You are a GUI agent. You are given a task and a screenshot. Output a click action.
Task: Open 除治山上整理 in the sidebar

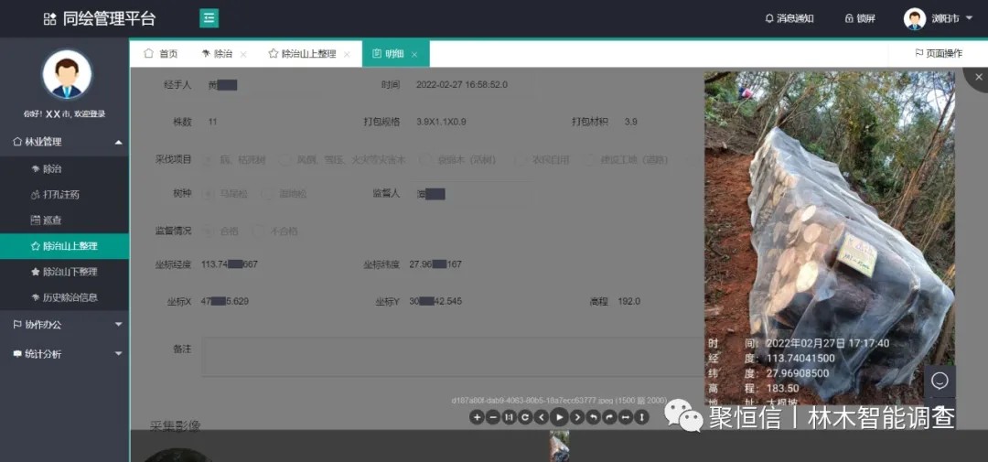coord(64,246)
